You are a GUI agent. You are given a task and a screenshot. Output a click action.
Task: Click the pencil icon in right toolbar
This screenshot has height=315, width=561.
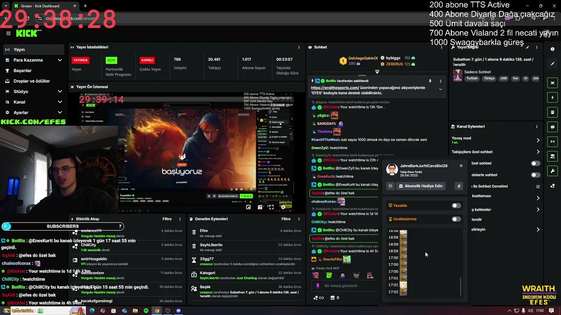click(553, 64)
